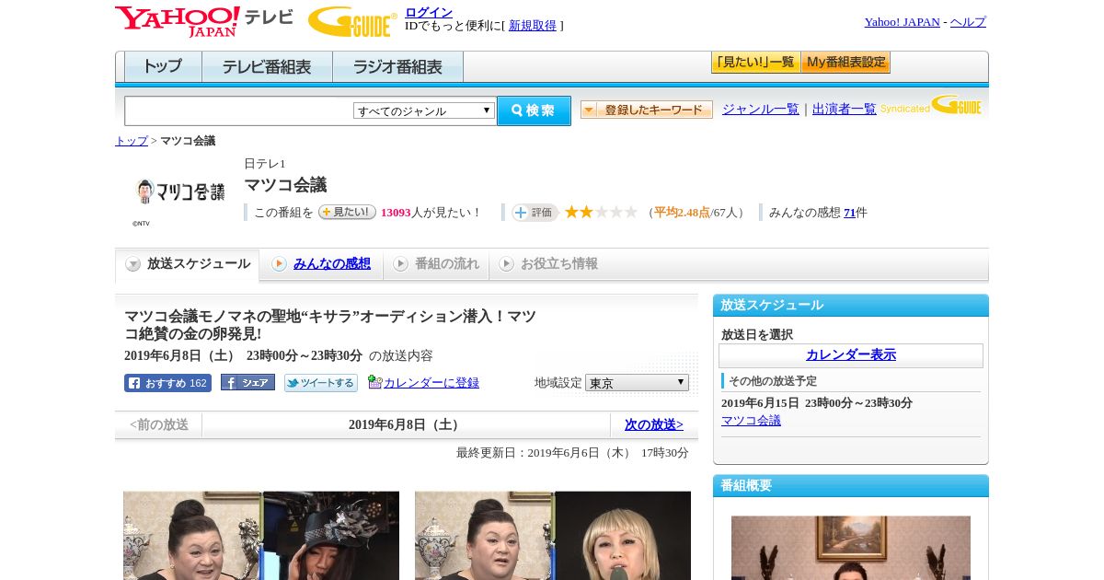Image resolution: width=1104 pixels, height=580 pixels.
Task: Click the ログイン link
Action: click(429, 12)
